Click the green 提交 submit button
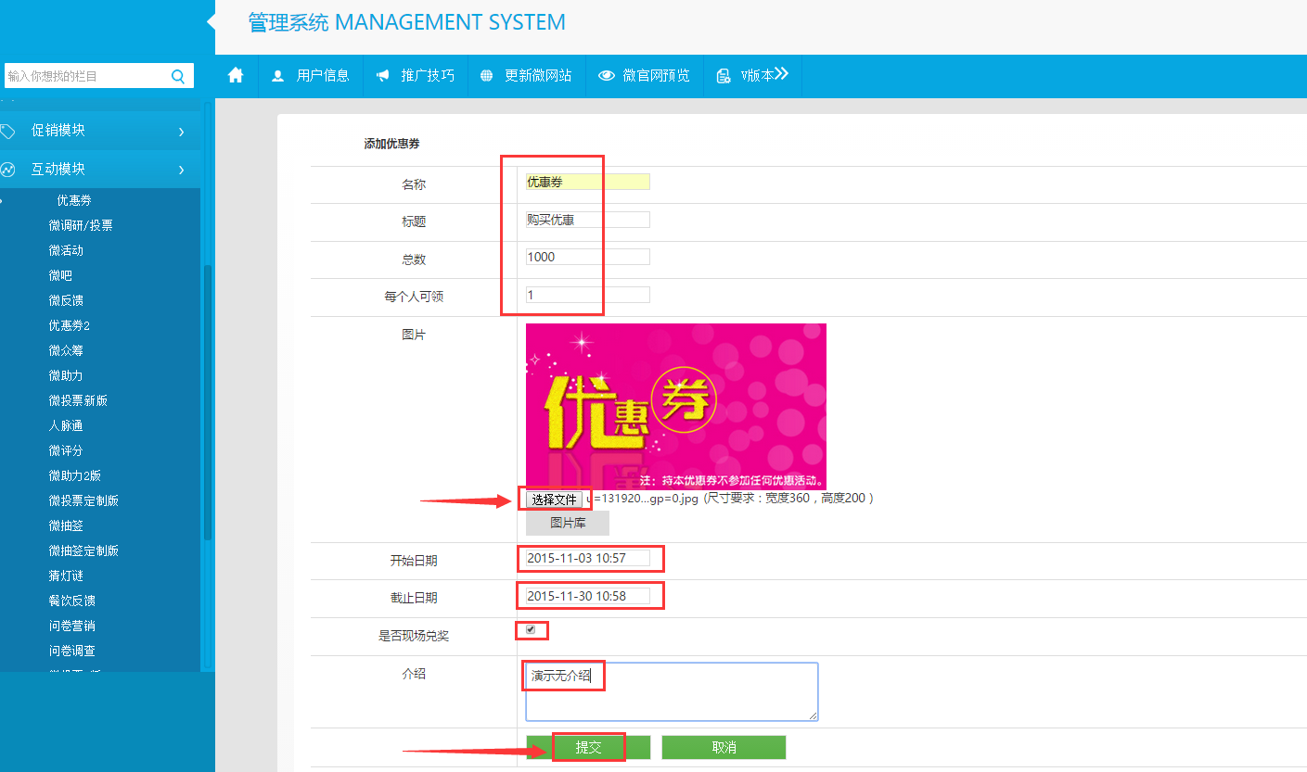The width and height of the screenshot is (1307, 772). point(588,747)
